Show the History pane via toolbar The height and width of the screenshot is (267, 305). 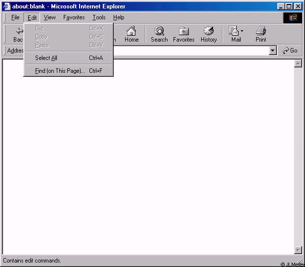click(209, 34)
